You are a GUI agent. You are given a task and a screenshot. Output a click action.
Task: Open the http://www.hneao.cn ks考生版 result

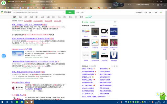(22, 49)
